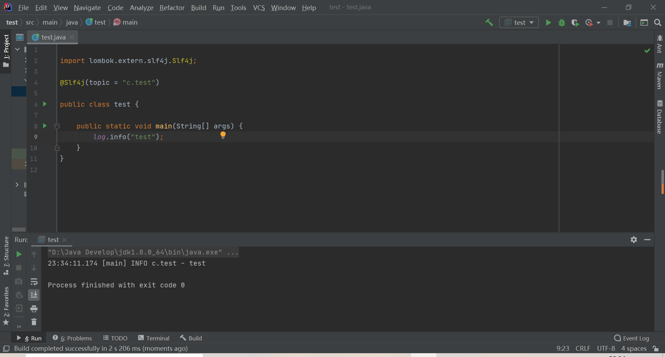665x357 pixels.
Task: Click the yellow intention lightbulb
Action: 223,135
